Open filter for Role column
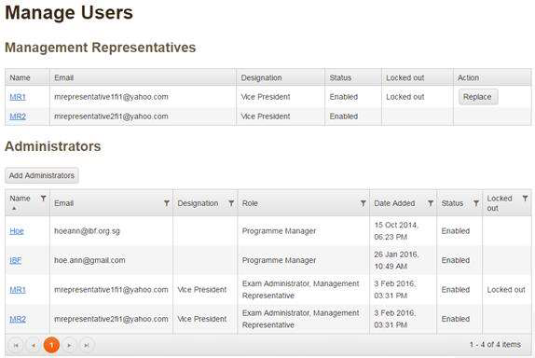This screenshot has width=535, height=358. click(364, 203)
